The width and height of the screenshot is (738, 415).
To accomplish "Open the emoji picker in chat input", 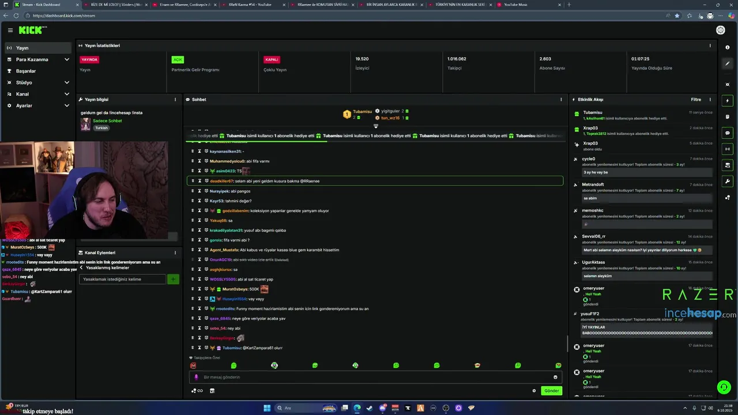I will point(555,377).
